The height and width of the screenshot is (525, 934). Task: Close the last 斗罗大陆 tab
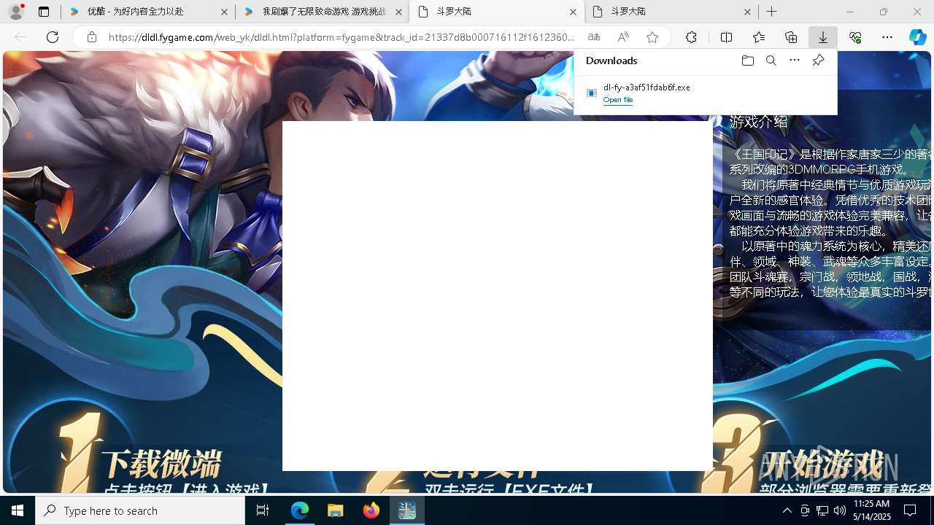(747, 12)
